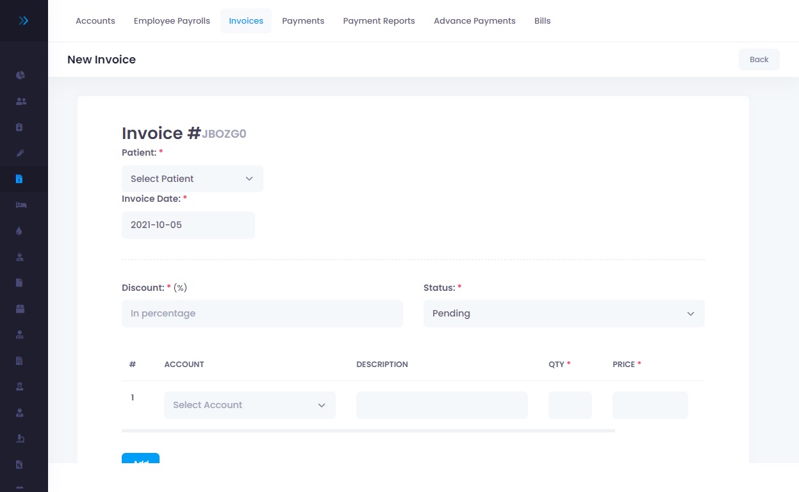
Task: Click the highlighted invoice document sidebar icon
Action: pos(20,179)
